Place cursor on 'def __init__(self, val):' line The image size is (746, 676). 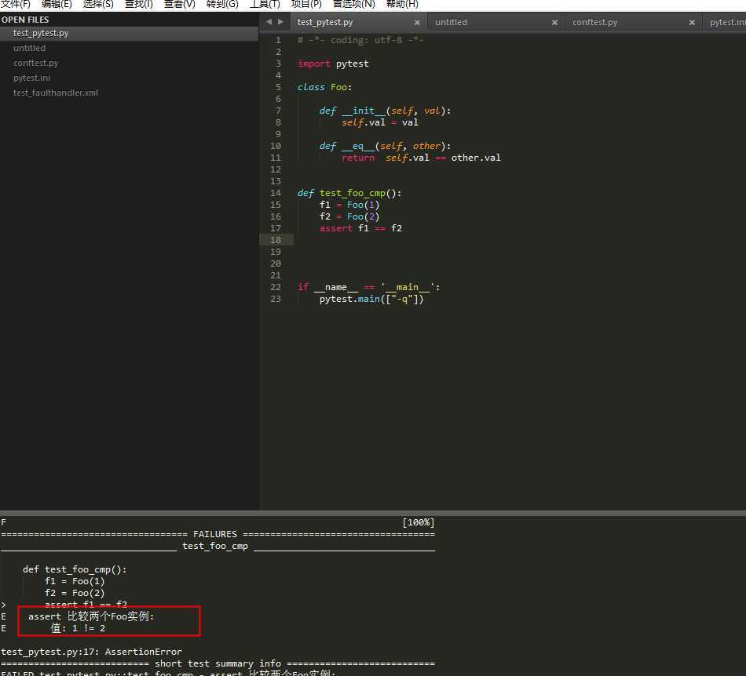pos(385,111)
